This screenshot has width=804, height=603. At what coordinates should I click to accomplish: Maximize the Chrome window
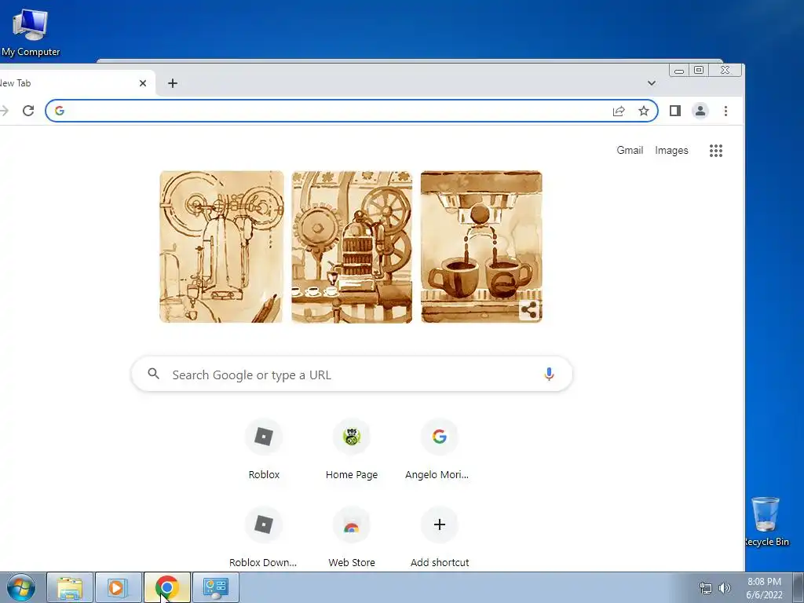click(698, 70)
